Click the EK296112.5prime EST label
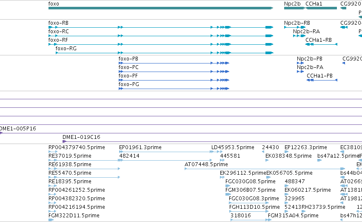This screenshot has height=222, width=362. [243, 173]
